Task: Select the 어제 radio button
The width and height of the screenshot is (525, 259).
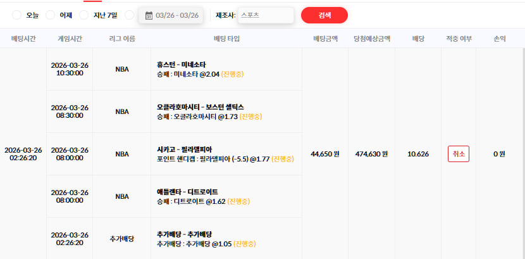Action: [50, 15]
